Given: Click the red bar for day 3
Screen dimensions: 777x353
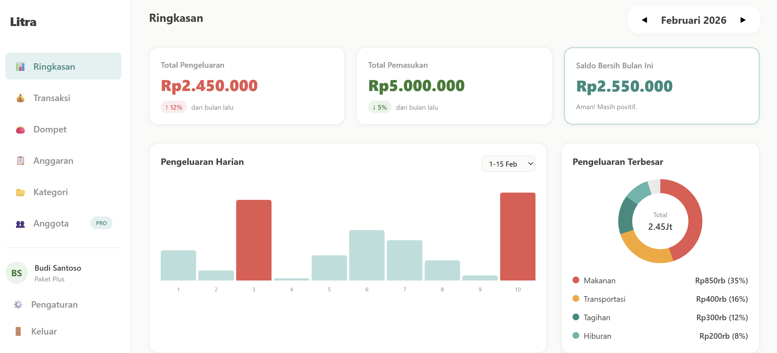Looking at the screenshot, I should coord(254,240).
